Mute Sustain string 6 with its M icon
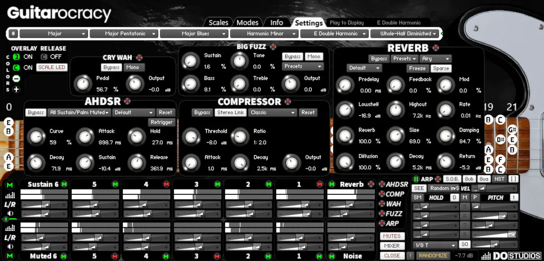 click(64, 184)
